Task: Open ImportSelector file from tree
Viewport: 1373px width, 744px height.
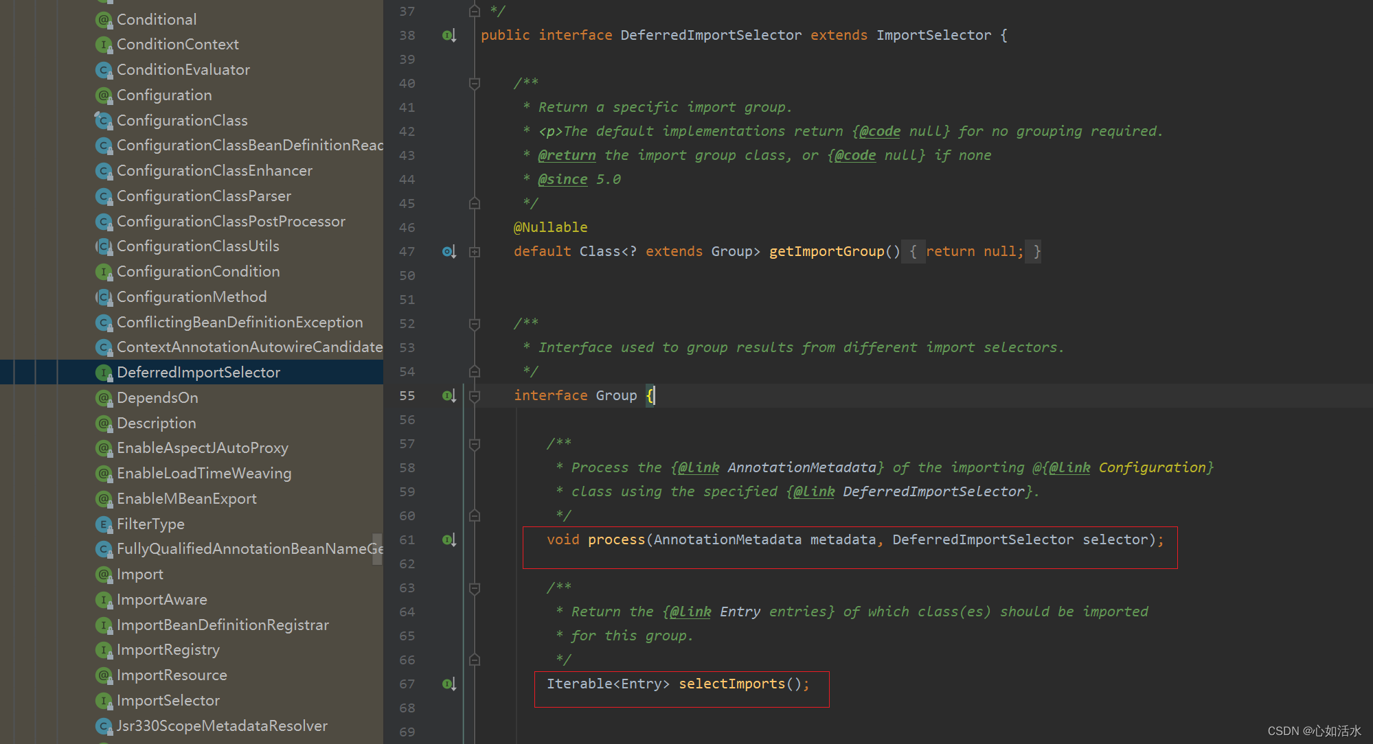Action: (168, 701)
